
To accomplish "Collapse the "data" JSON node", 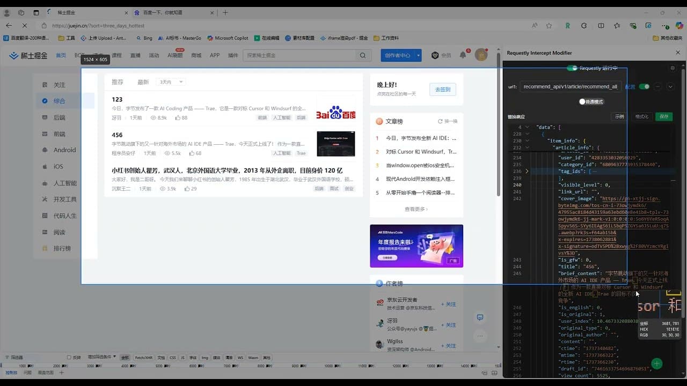I will 527,127.
